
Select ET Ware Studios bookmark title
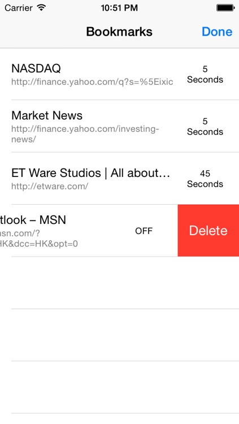[90, 173]
